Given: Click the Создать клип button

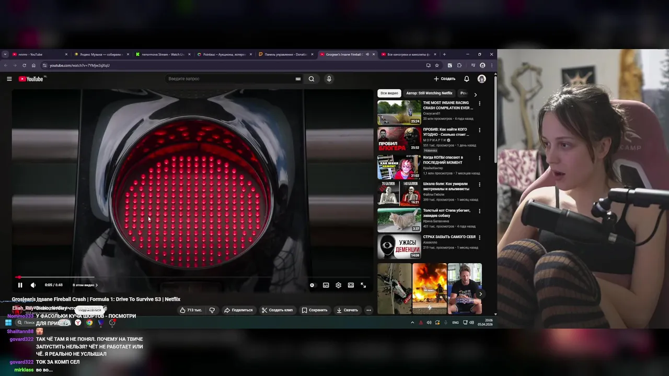Looking at the screenshot, I should point(277,310).
